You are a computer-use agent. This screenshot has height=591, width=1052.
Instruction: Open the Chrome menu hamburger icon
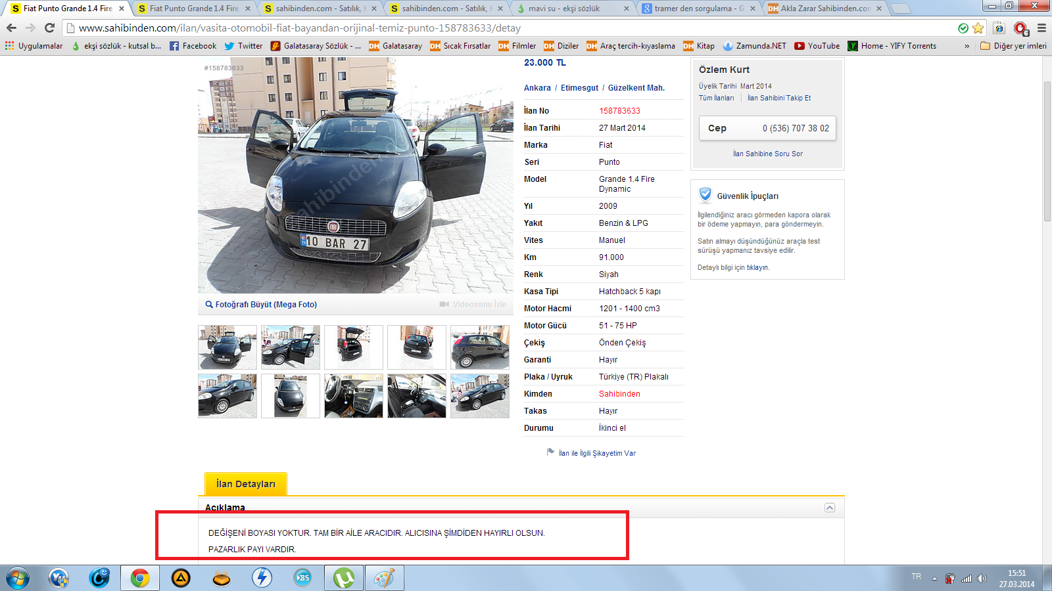(1041, 28)
